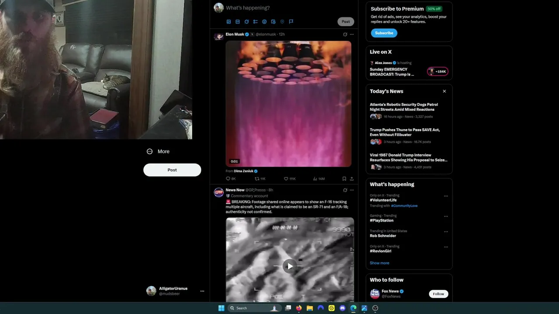Play the News Now F-16 video
Viewport: 559px width, 314px height.
tap(290, 266)
